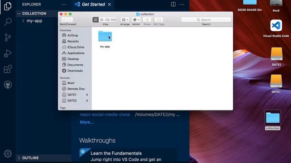
Task: Go back in Finder
Action: [x=64, y=20]
